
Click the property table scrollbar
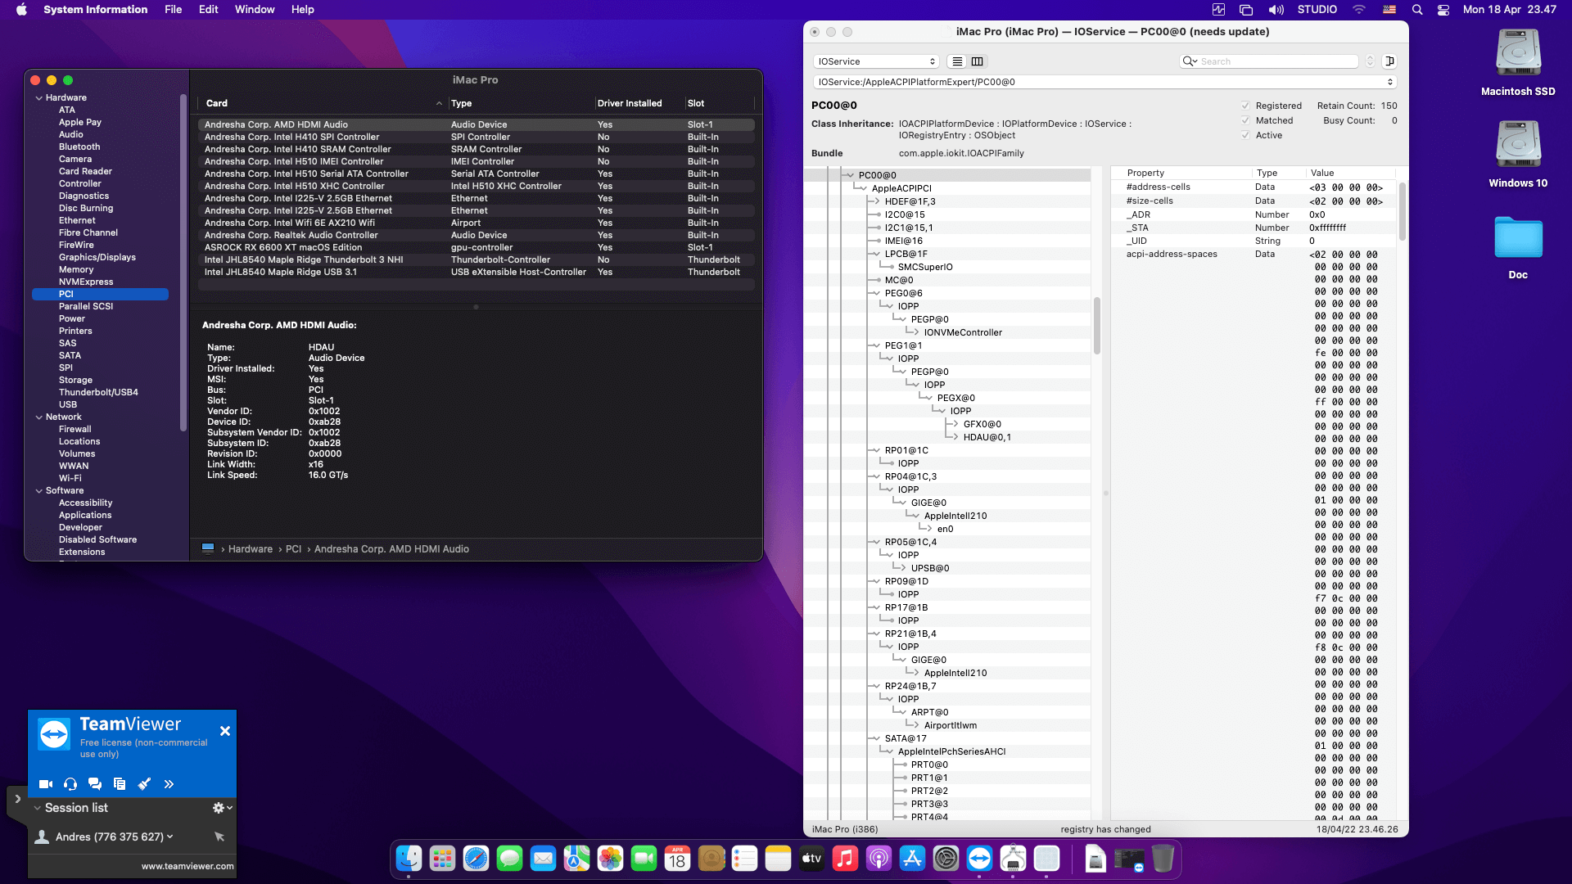1402,211
